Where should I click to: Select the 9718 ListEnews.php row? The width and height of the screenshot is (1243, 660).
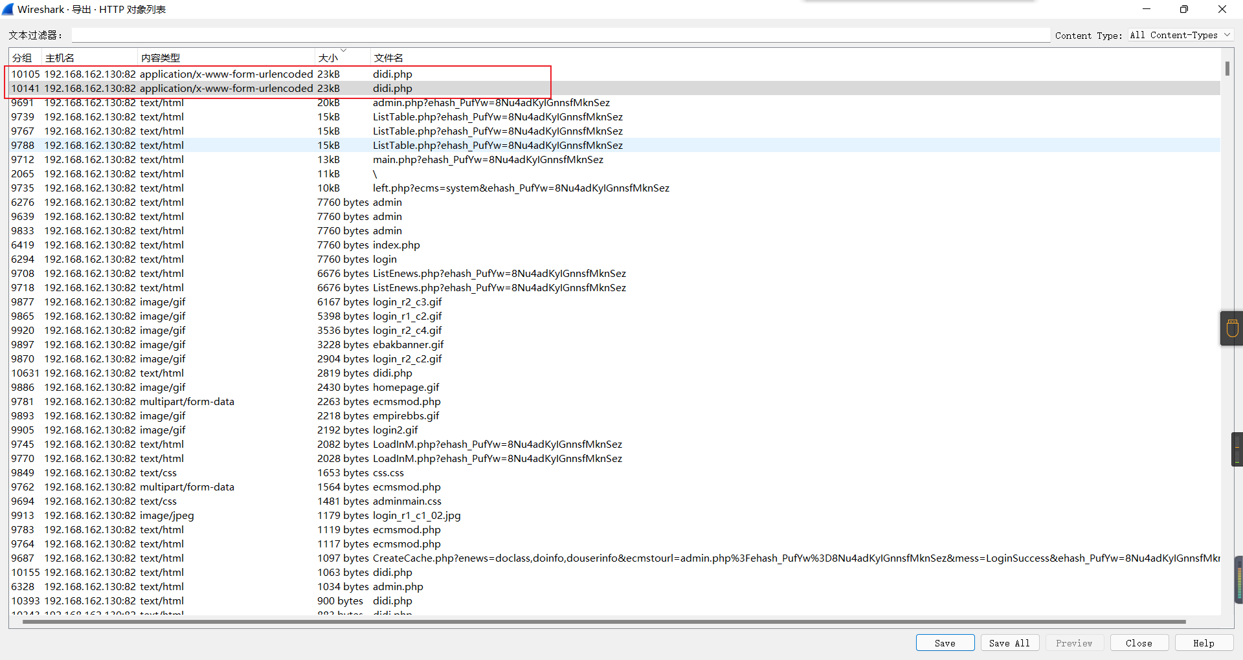pyautogui.click(x=614, y=288)
